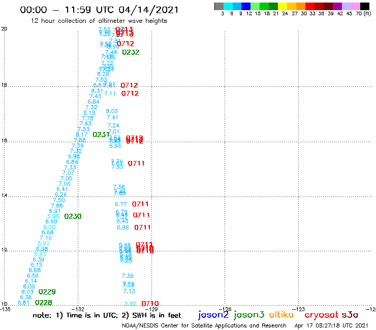Click the bright red 33 ft legend swatch
Image resolution: width=376 pixels, height=330 pixels.
click(x=310, y=7)
